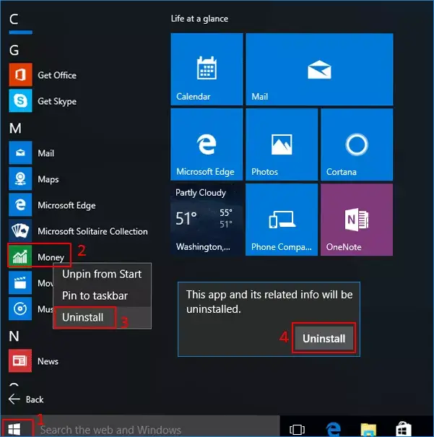Choose Unpin from Start in context menu
The width and height of the screenshot is (434, 437).
(102, 274)
